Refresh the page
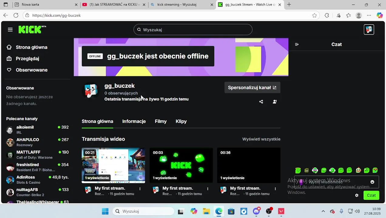 16,15
